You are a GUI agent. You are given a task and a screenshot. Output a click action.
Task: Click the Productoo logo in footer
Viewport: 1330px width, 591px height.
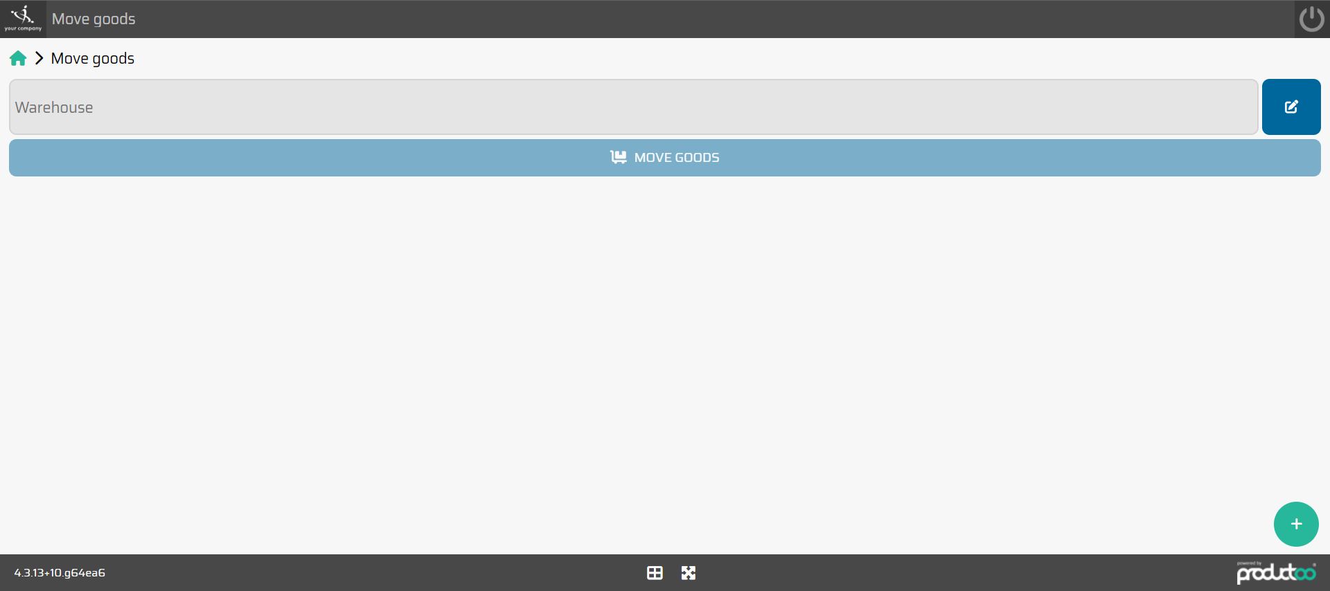pos(1276,574)
